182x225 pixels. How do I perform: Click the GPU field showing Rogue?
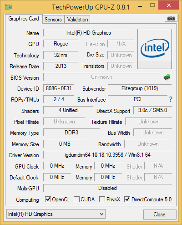(x=61, y=44)
